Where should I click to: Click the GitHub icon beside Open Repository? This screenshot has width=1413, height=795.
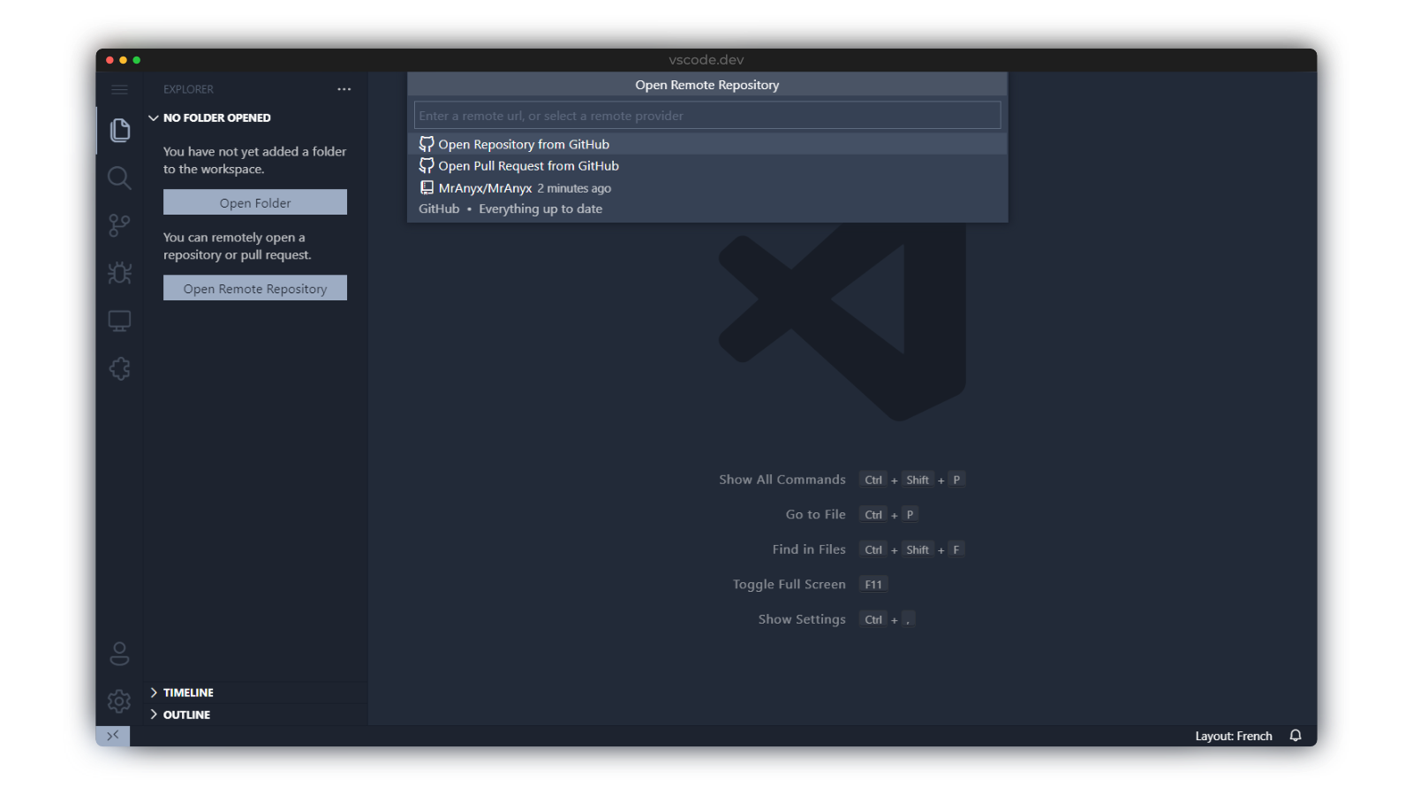[x=427, y=144]
